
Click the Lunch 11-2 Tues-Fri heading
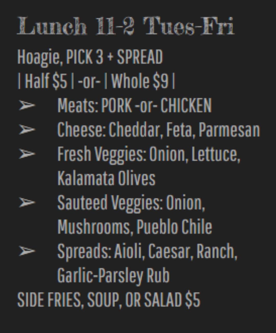126,26
